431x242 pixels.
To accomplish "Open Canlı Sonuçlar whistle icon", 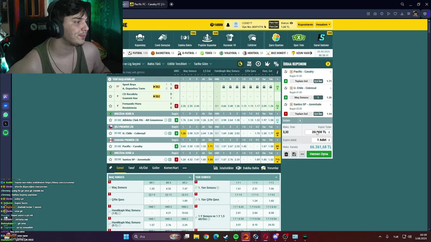I will tap(162, 38).
